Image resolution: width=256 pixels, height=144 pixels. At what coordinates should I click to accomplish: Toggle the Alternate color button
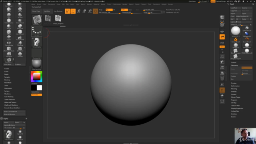point(36,95)
